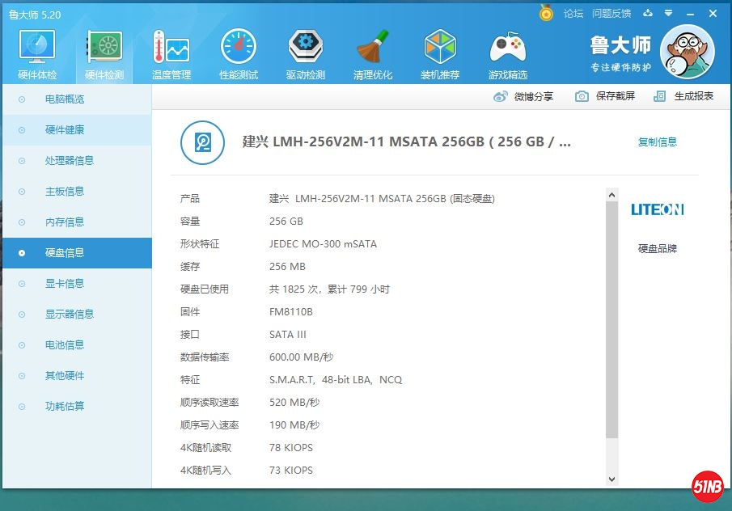
Task: Open 处理器信息 sidebar item
Action: [70, 161]
